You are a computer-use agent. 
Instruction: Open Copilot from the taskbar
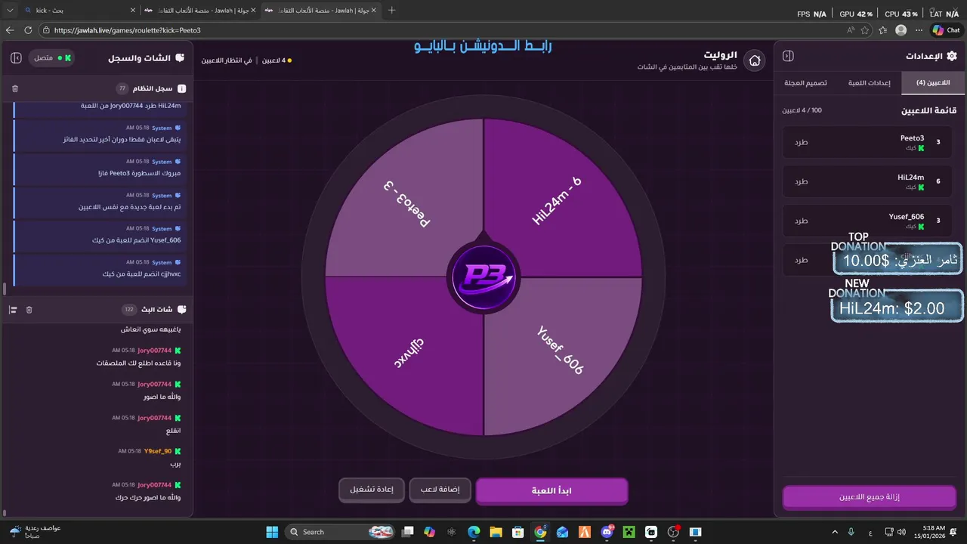point(429,532)
